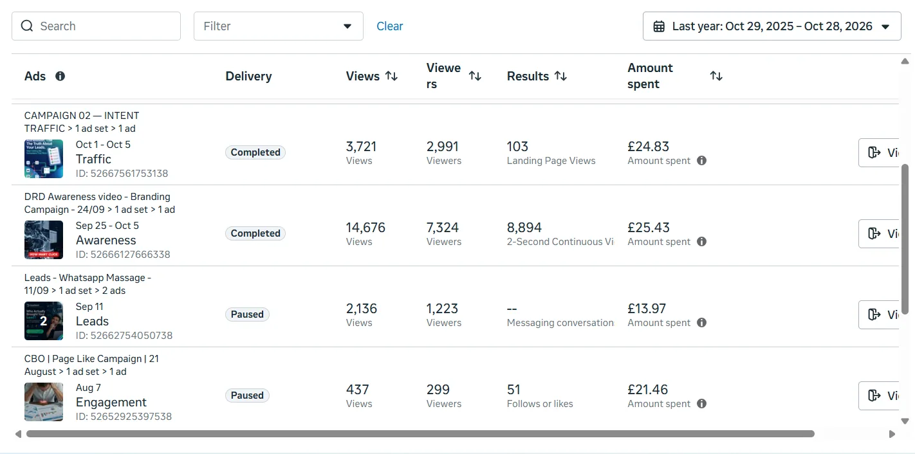This screenshot has height=454, width=915.
Task: Click ID: 52666127666338 text
Action: [x=123, y=255]
